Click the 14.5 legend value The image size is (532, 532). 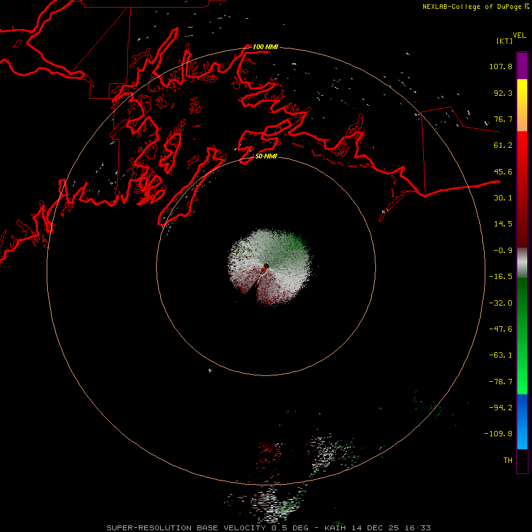point(503,224)
